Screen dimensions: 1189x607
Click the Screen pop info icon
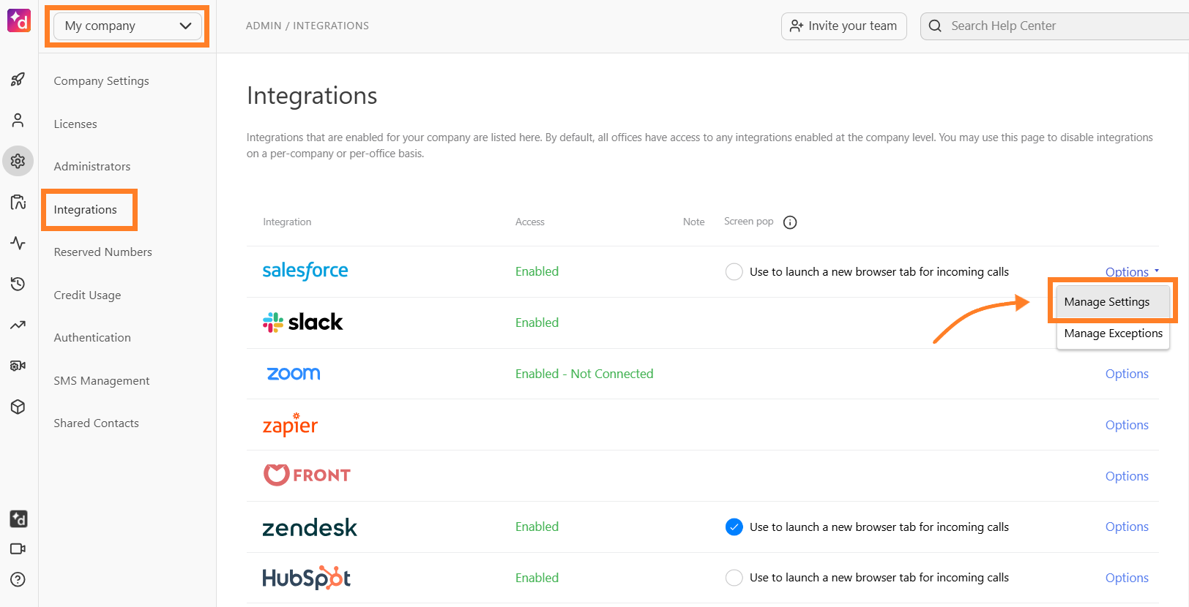790,222
